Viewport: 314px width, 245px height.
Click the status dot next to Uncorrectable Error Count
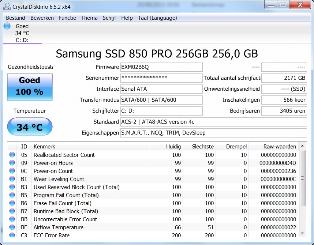point(11,219)
